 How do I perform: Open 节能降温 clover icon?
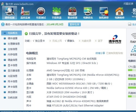click(x=57, y=13)
